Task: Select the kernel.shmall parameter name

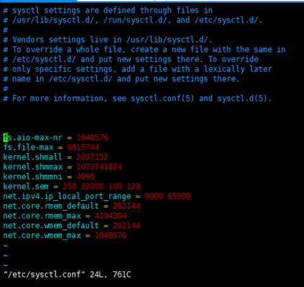Action: coord(33,157)
